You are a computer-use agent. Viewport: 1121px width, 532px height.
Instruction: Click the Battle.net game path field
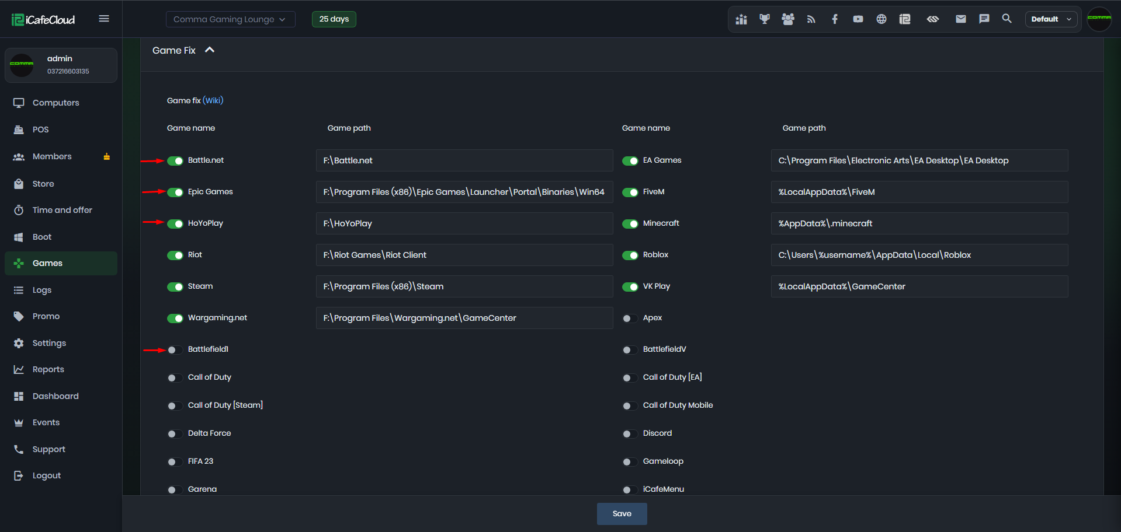pyautogui.click(x=464, y=160)
